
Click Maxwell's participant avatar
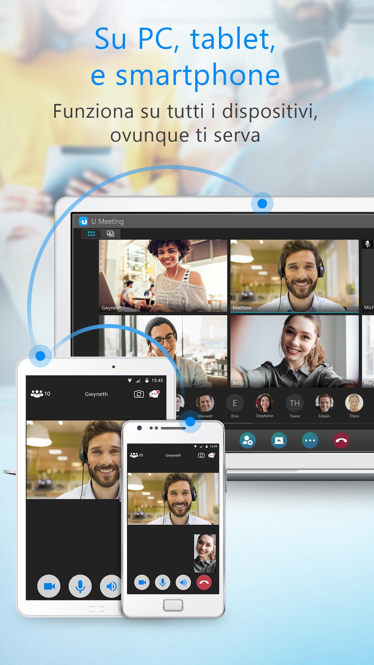pos(205,403)
